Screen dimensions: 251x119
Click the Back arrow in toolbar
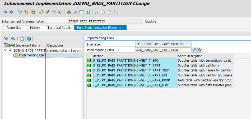pos(5,12)
